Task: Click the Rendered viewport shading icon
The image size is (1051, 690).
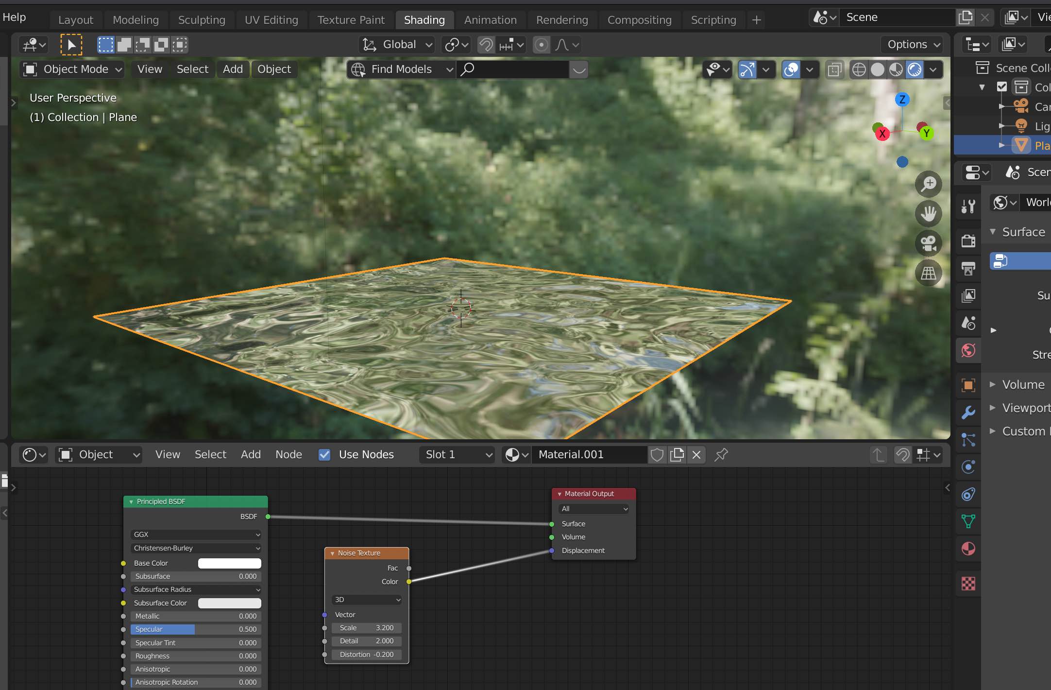Action: (x=915, y=69)
